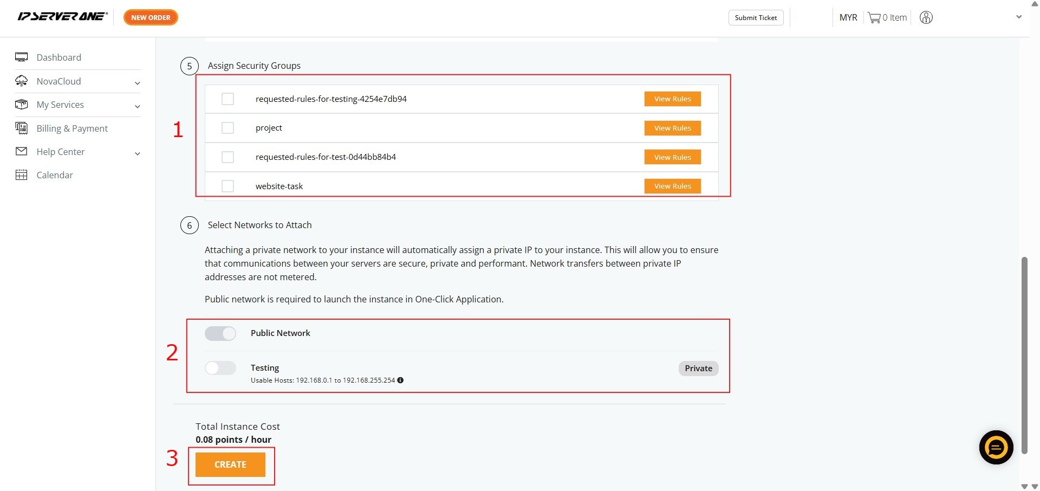
Task: Click the NovaCloud cloud icon
Action: click(x=22, y=81)
